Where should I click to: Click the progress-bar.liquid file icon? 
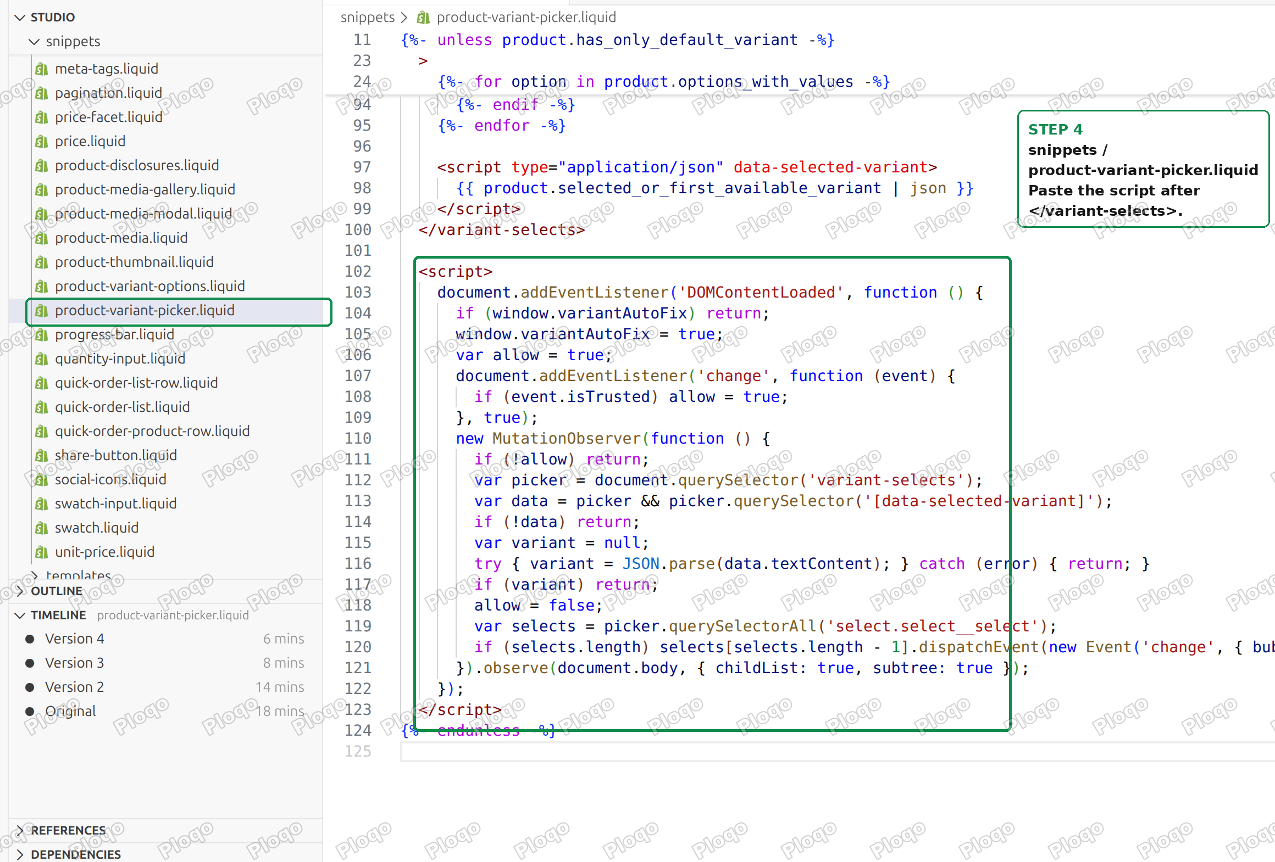pyautogui.click(x=41, y=335)
